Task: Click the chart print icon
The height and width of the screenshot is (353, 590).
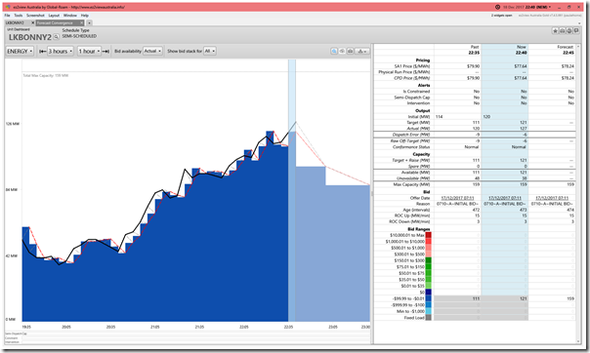Action: tap(350, 51)
